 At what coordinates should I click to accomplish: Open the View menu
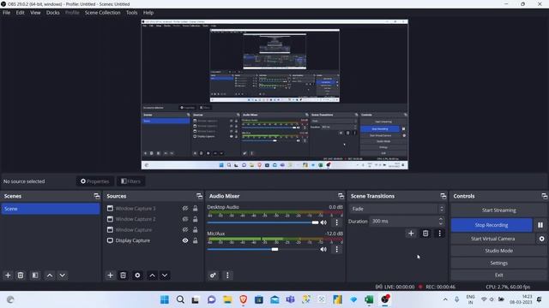pyautogui.click(x=35, y=13)
